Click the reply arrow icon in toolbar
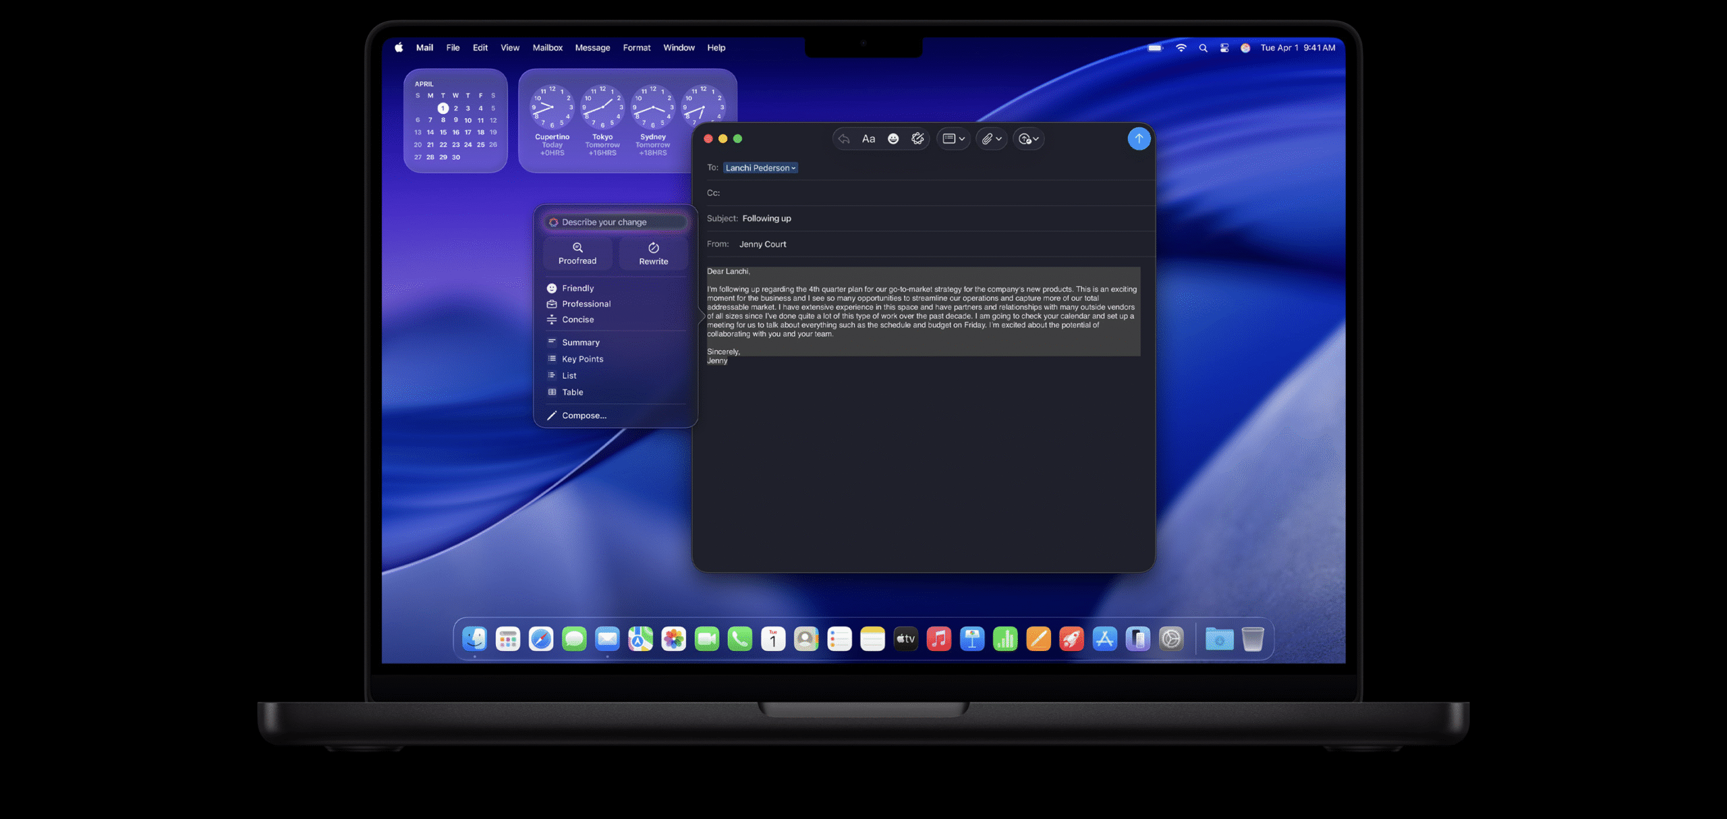The width and height of the screenshot is (1727, 819). (843, 139)
